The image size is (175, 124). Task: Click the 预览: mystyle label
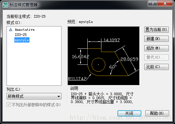point(80,22)
